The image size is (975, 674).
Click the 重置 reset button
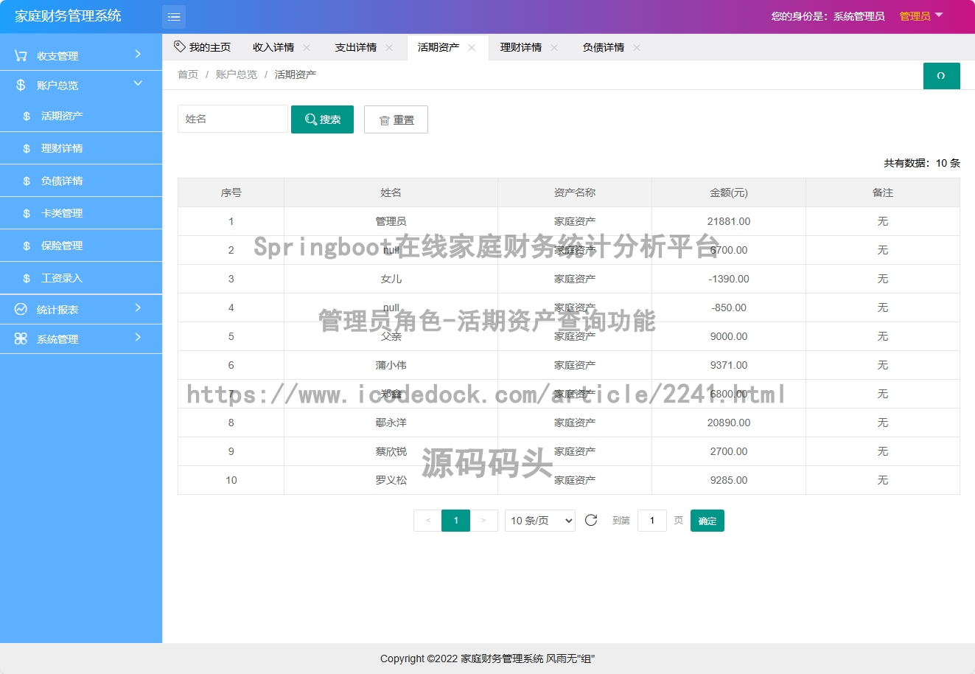(396, 119)
